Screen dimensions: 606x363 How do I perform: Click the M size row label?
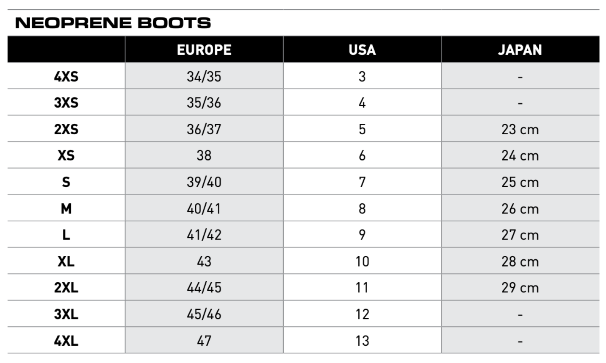pos(66,209)
